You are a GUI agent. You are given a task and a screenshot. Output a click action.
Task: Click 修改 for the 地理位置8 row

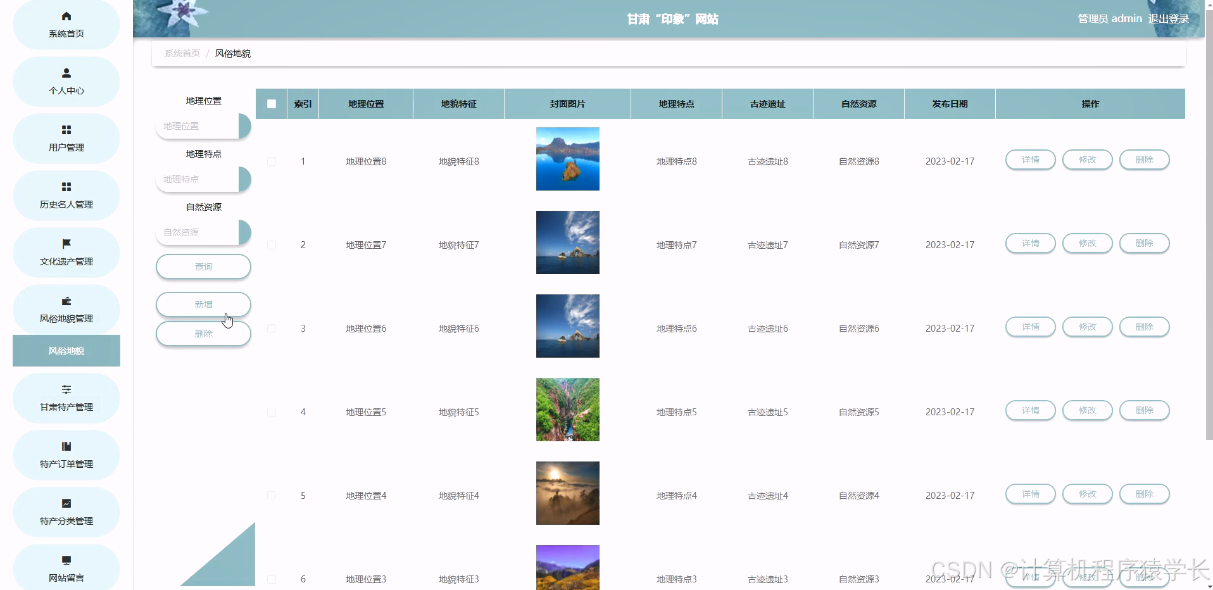[1087, 160]
